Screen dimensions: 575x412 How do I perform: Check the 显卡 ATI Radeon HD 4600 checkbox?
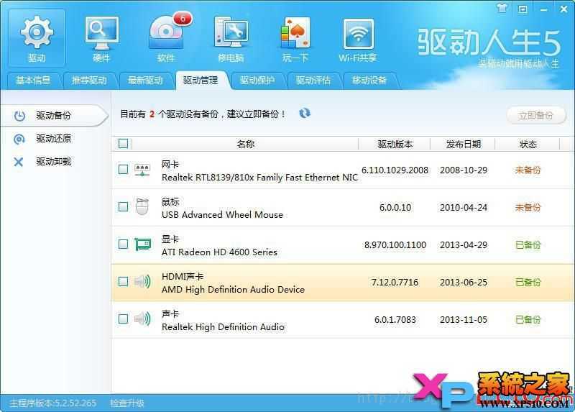click(123, 244)
